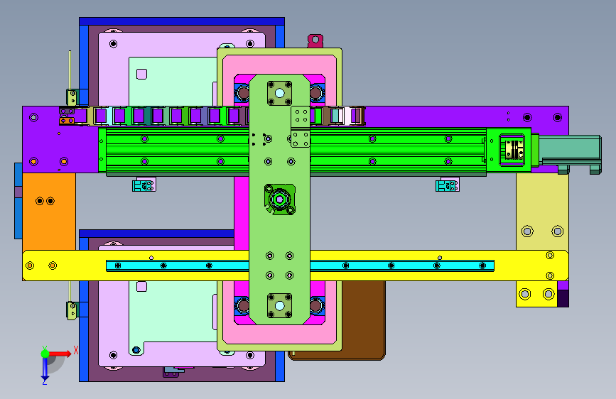Select the shaft coupling inside the green housing window
The height and width of the screenshot is (399, 616).
coord(514,150)
